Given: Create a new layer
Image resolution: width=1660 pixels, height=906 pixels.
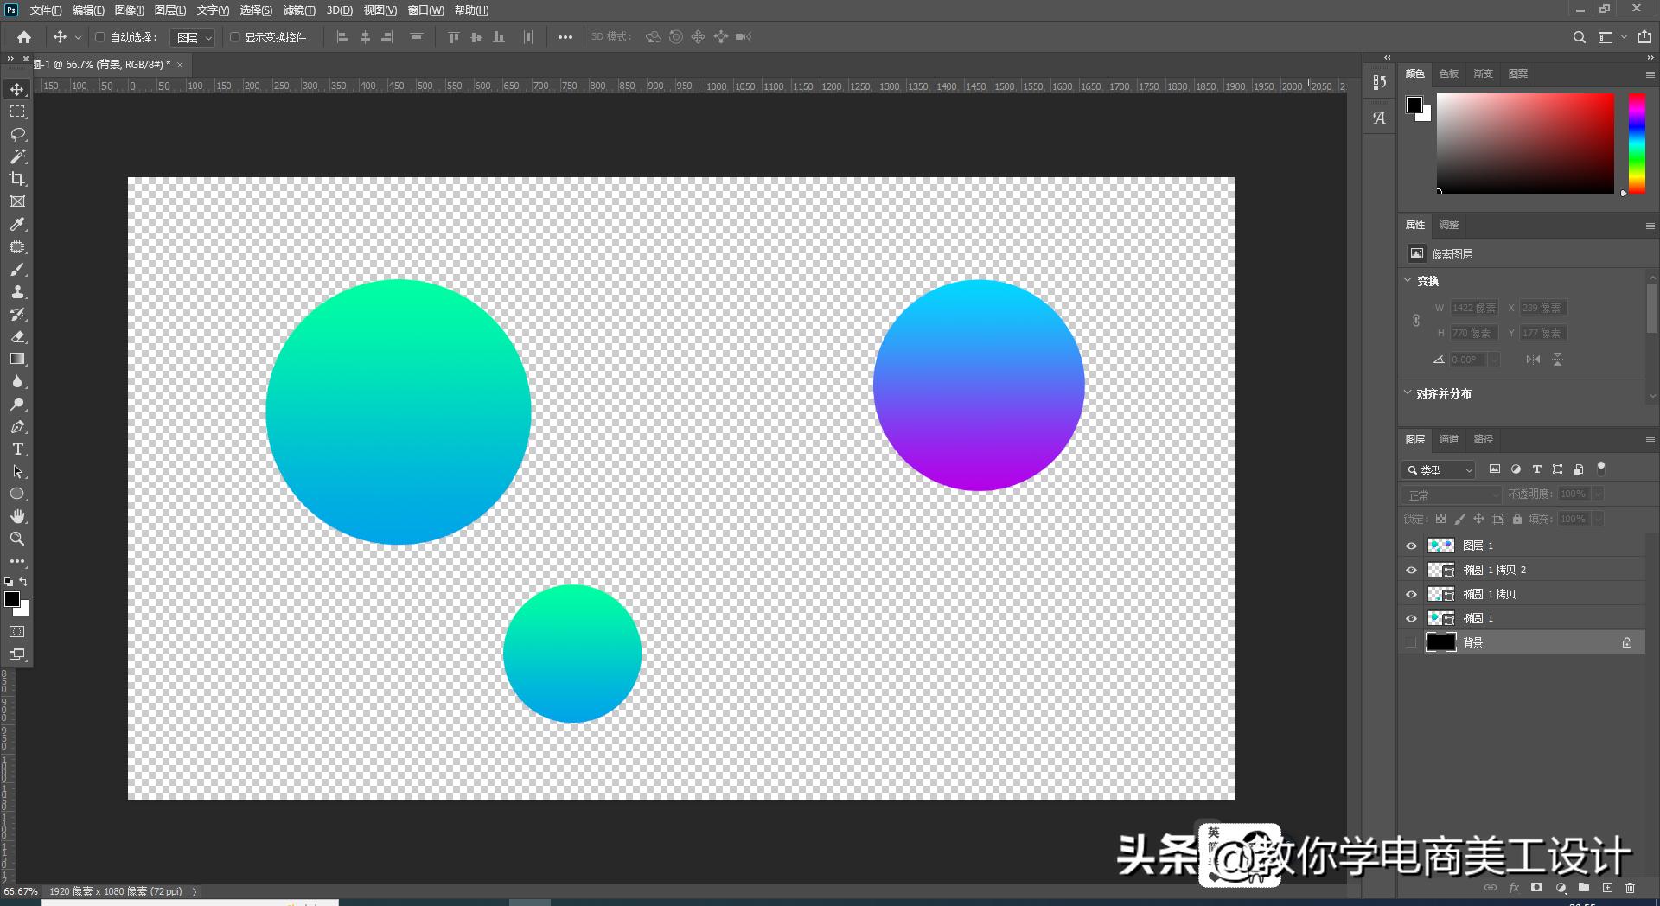Looking at the screenshot, I should [x=1607, y=888].
